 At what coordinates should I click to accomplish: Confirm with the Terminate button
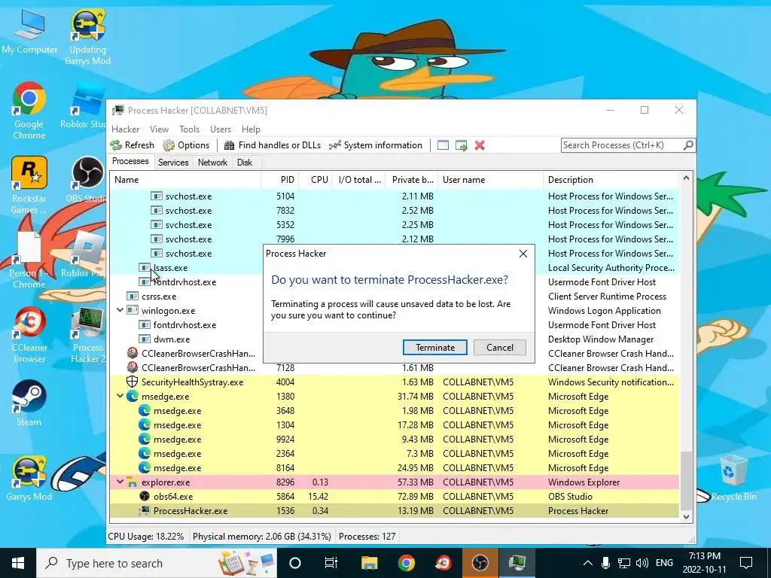[435, 348]
